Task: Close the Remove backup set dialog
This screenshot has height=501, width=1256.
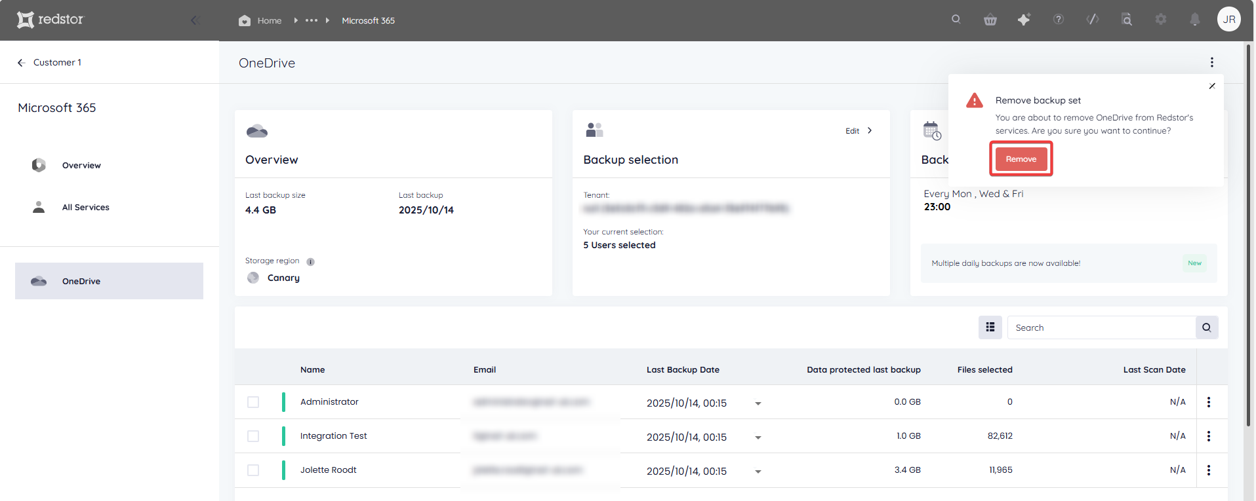Action: [x=1212, y=86]
